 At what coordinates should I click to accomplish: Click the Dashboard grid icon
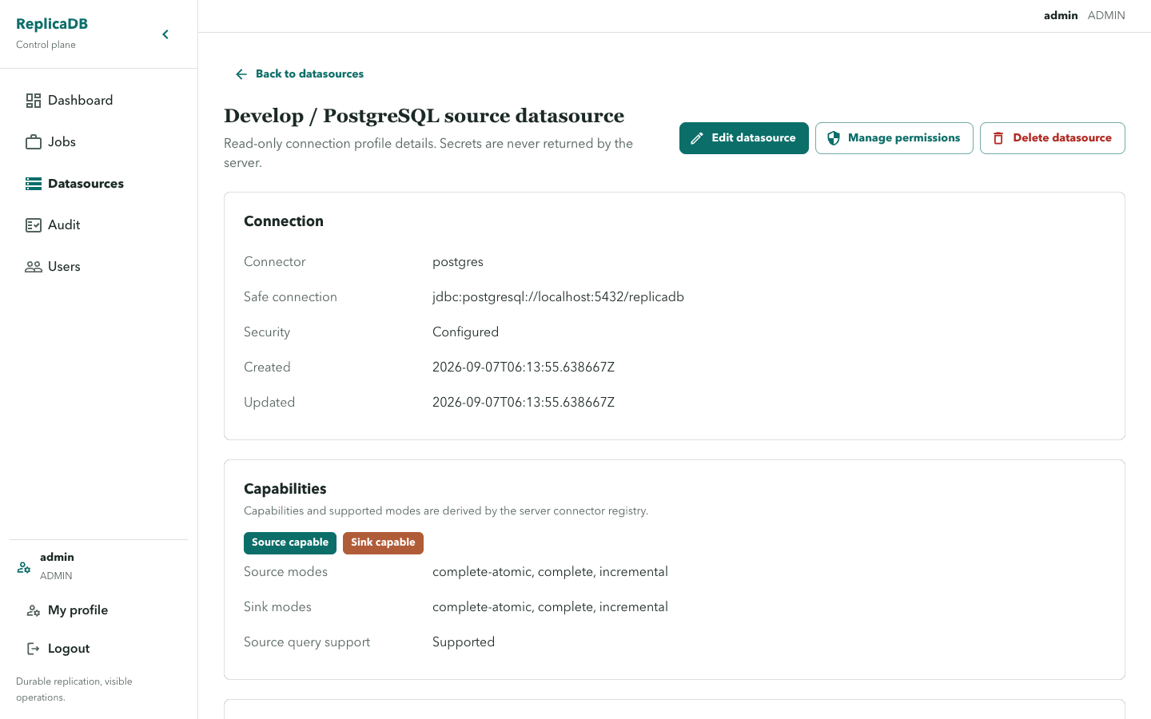click(34, 101)
